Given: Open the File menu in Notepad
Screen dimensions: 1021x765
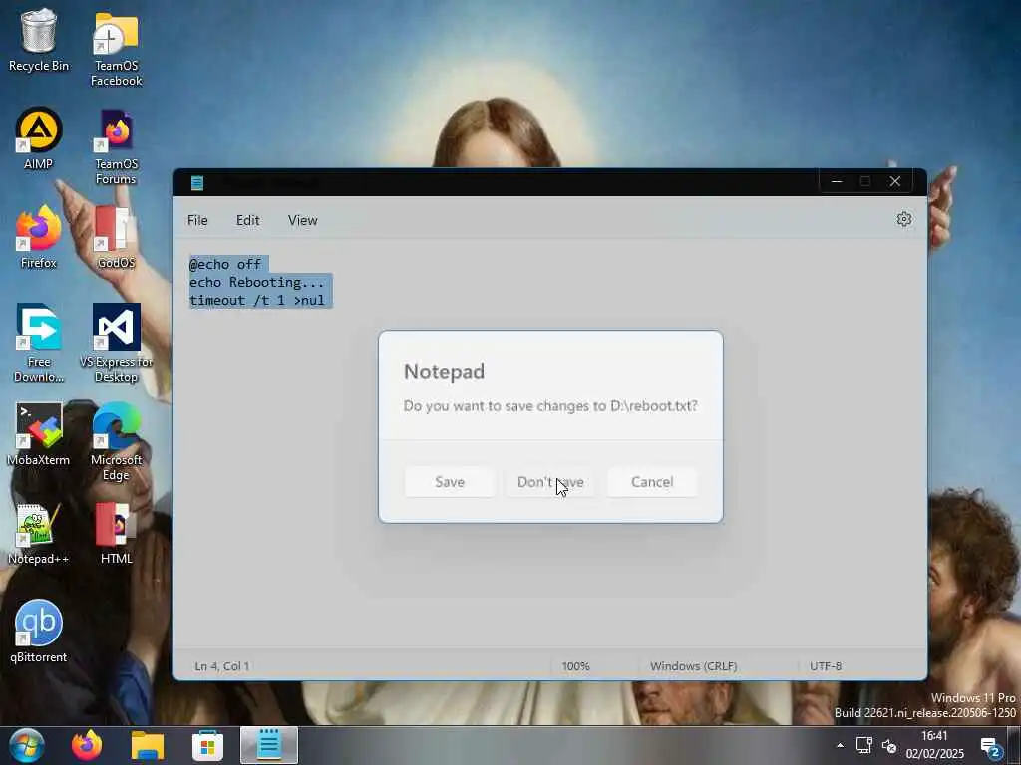Looking at the screenshot, I should 197,220.
